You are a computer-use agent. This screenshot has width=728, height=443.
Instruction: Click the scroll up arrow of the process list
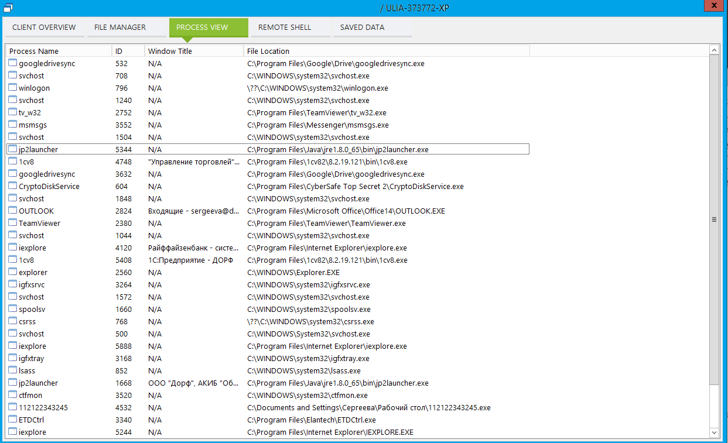tap(714, 50)
